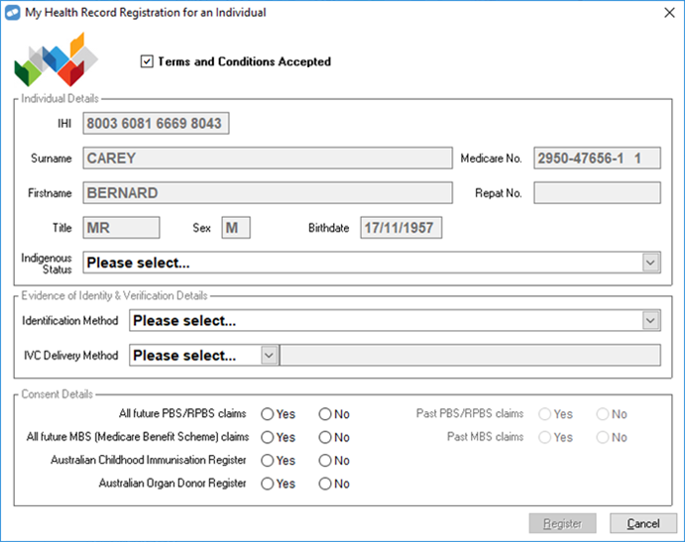The image size is (685, 542).
Task: Click the Cancel button
Action: [642, 523]
